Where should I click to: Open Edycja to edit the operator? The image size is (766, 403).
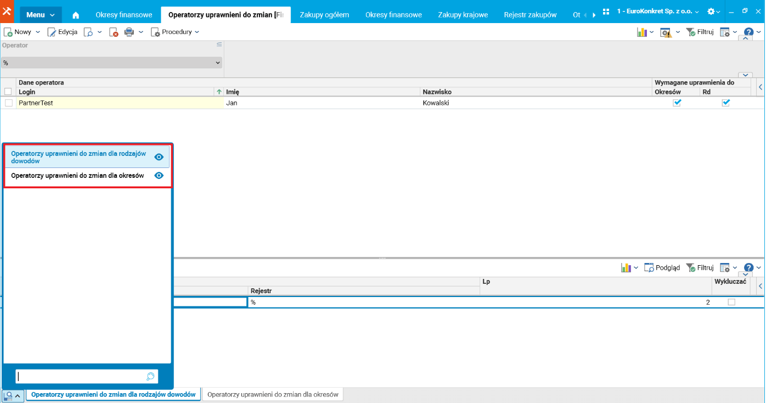click(x=63, y=32)
